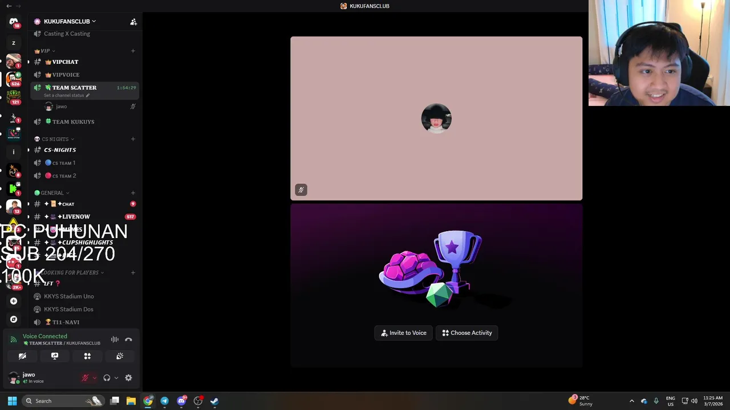Open microphone input options arrow
Image resolution: width=730 pixels, height=410 pixels.
click(x=94, y=378)
